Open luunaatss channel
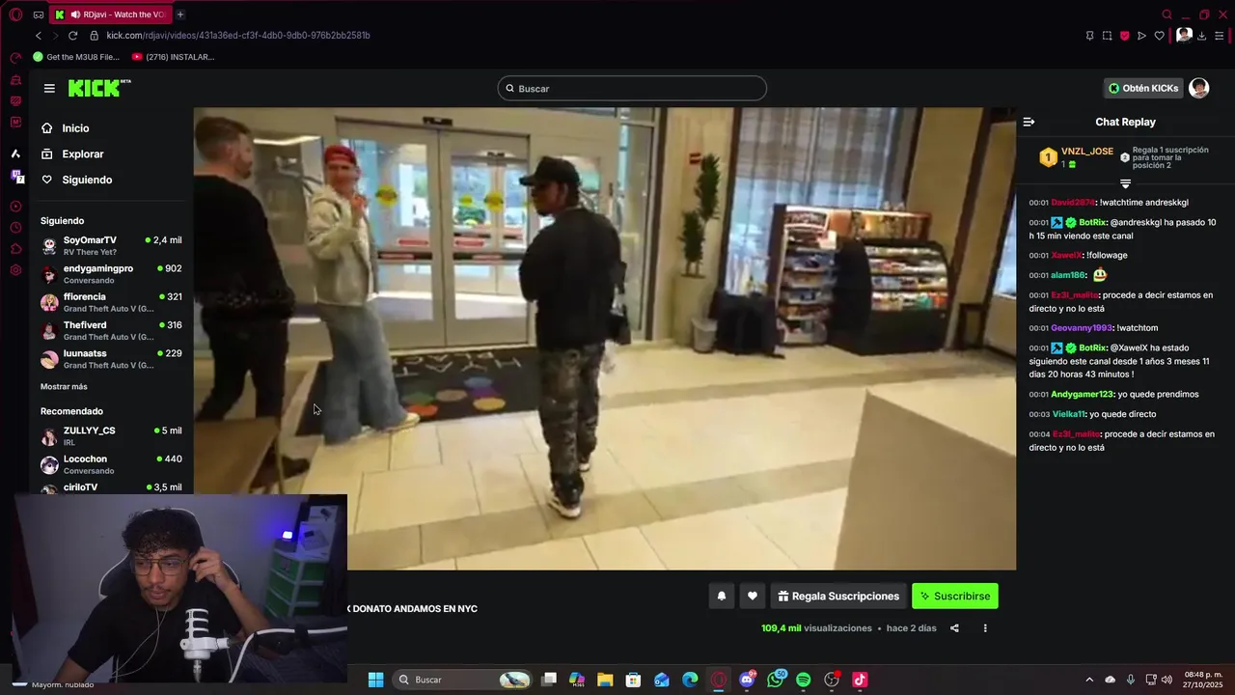The width and height of the screenshot is (1235, 695). (111, 359)
